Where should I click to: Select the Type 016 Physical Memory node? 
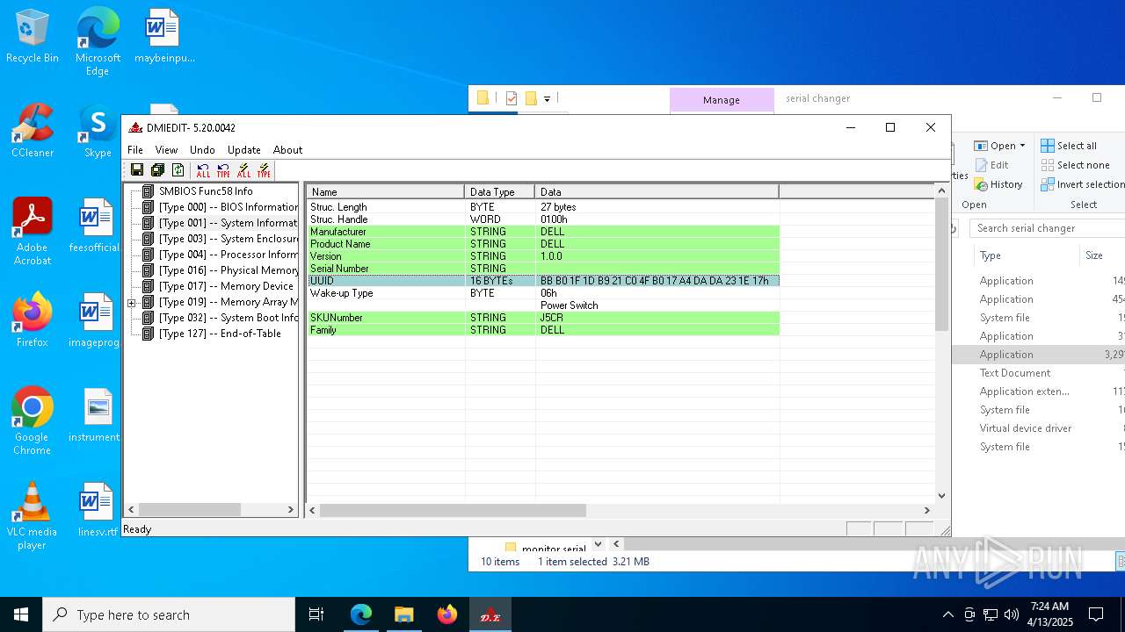pos(229,270)
